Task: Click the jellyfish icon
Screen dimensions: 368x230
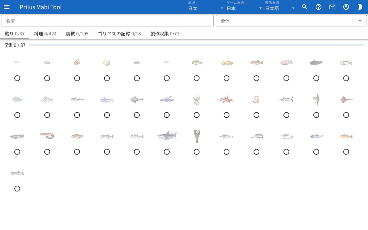Action: pyautogui.click(x=197, y=99)
